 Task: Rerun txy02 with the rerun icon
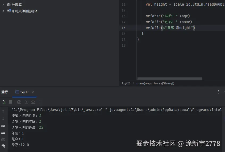click(3, 102)
